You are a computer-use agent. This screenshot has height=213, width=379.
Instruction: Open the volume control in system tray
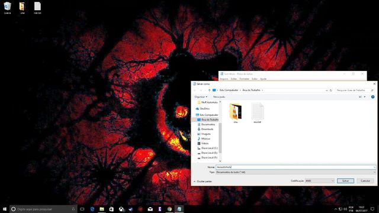point(345,209)
